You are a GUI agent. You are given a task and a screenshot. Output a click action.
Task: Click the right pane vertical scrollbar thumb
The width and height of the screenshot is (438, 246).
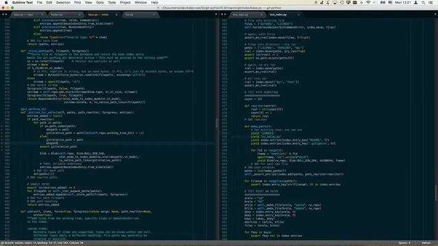coord(436,193)
